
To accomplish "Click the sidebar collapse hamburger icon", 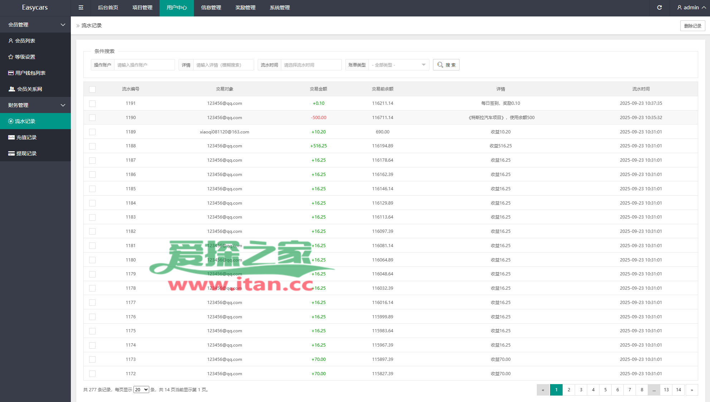I will (x=81, y=8).
